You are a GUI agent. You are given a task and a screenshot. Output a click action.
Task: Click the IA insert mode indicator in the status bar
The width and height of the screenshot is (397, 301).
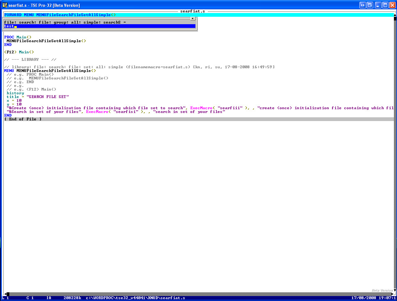49,298
